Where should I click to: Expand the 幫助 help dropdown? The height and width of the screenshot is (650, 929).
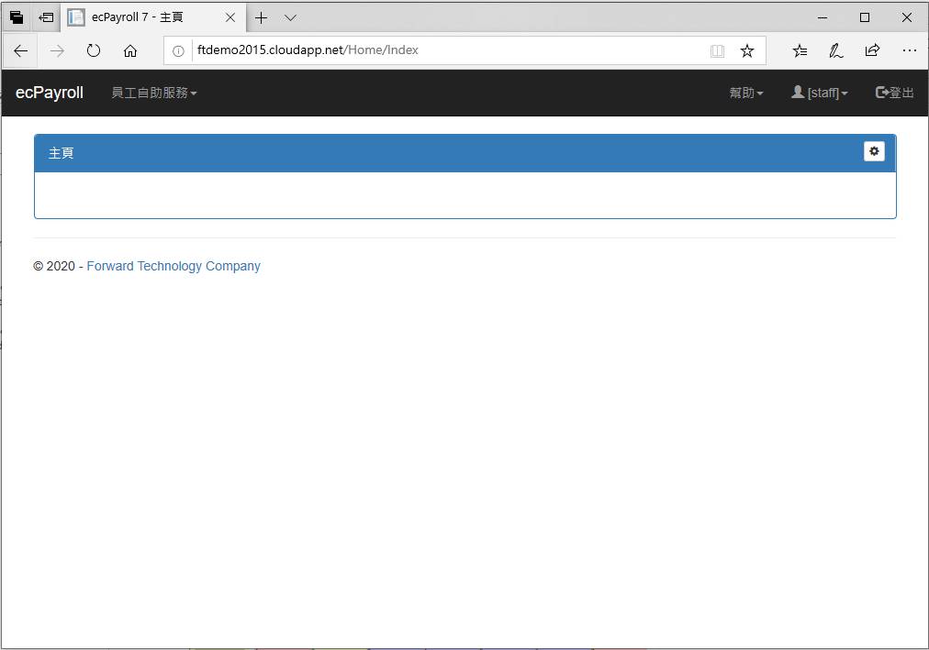click(x=745, y=93)
